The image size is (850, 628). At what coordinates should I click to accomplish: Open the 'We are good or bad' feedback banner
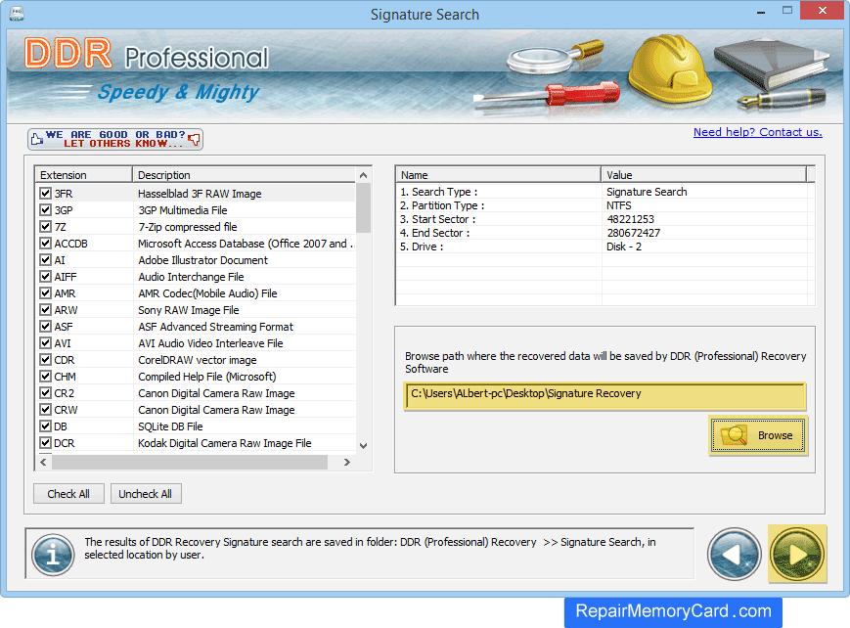(115, 139)
